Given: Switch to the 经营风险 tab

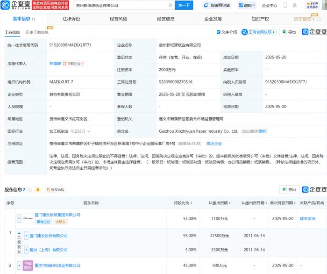Looking at the screenshot, I should 119,19.
